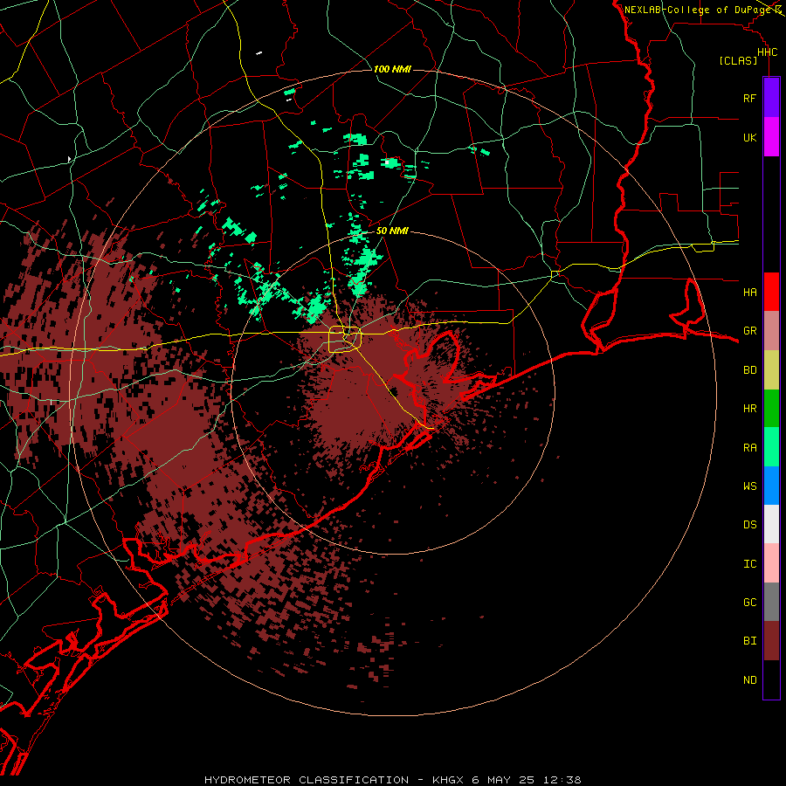Click the HHC product code label
The width and height of the screenshot is (786, 786).
click(767, 52)
